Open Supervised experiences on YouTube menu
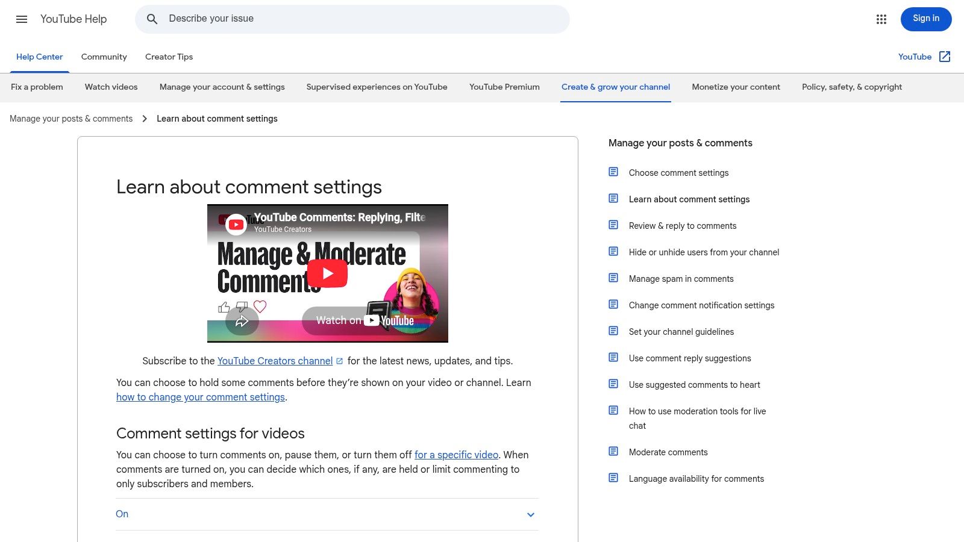The width and height of the screenshot is (964, 542). [377, 87]
